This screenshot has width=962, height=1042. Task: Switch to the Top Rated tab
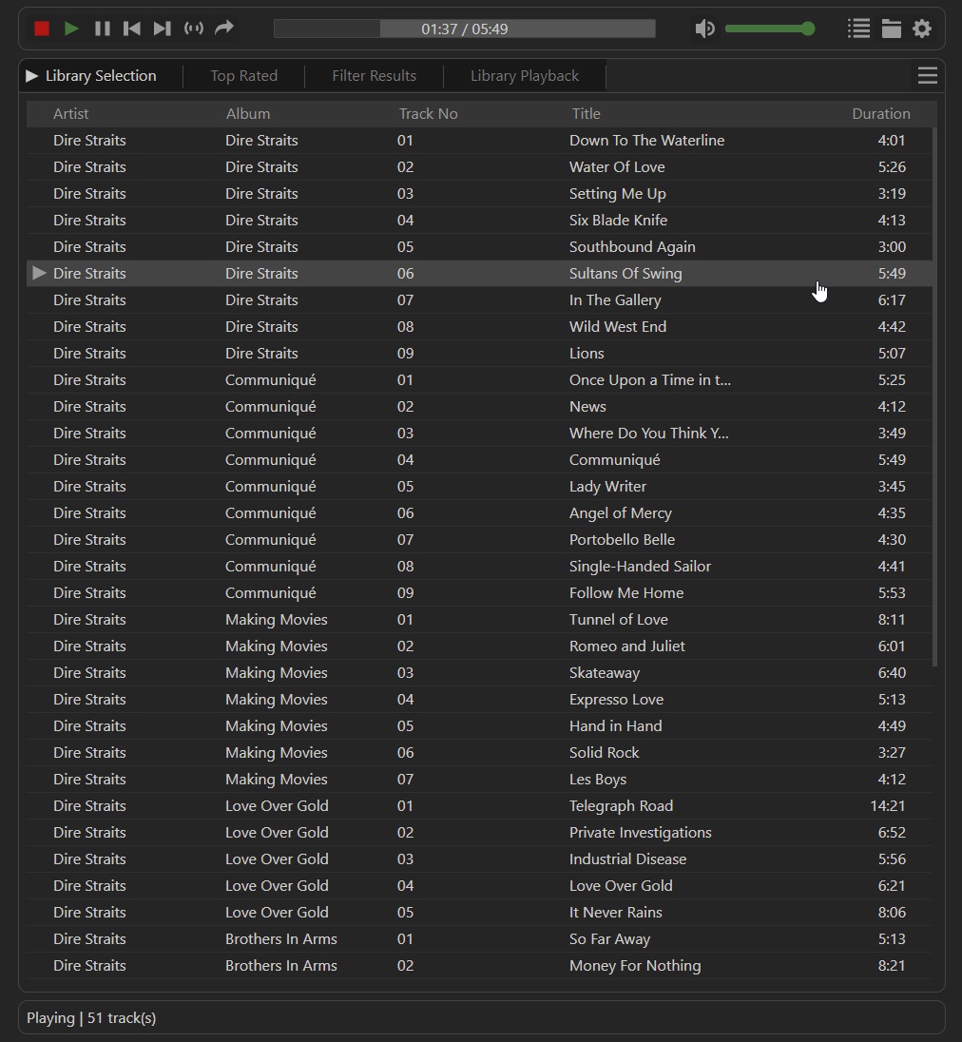(244, 76)
